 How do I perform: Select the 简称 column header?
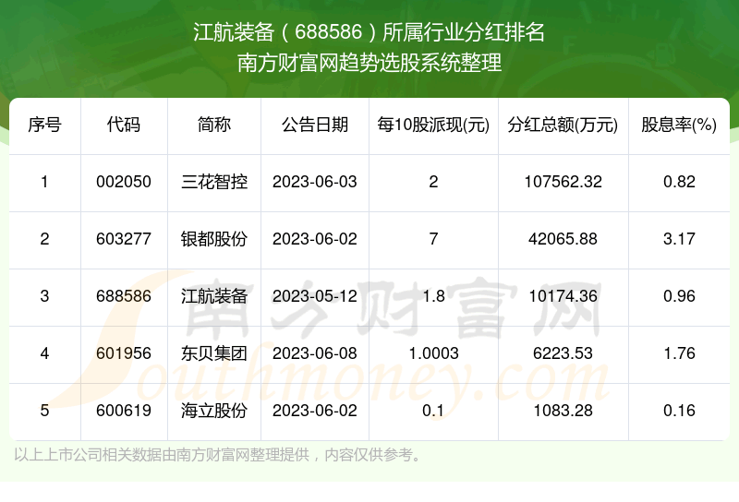214,125
